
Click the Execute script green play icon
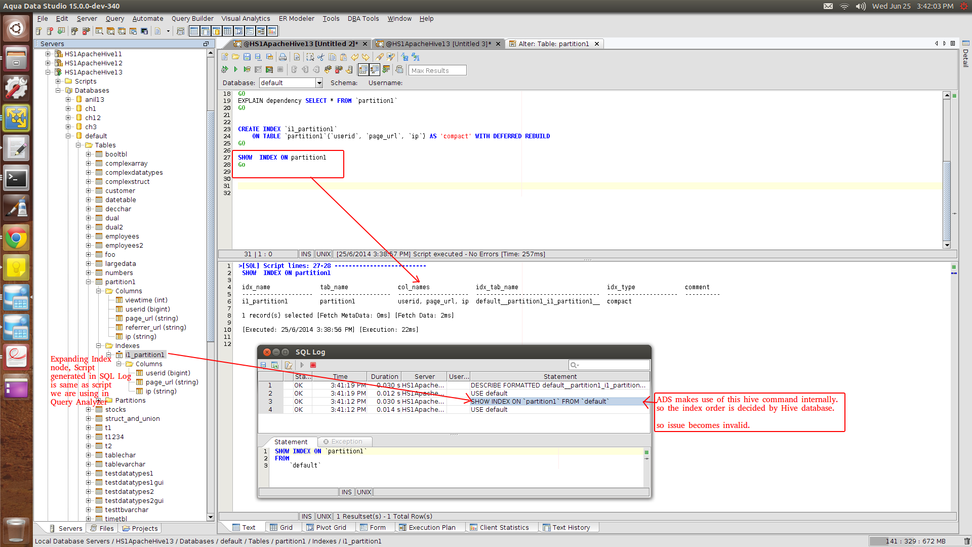(x=236, y=70)
